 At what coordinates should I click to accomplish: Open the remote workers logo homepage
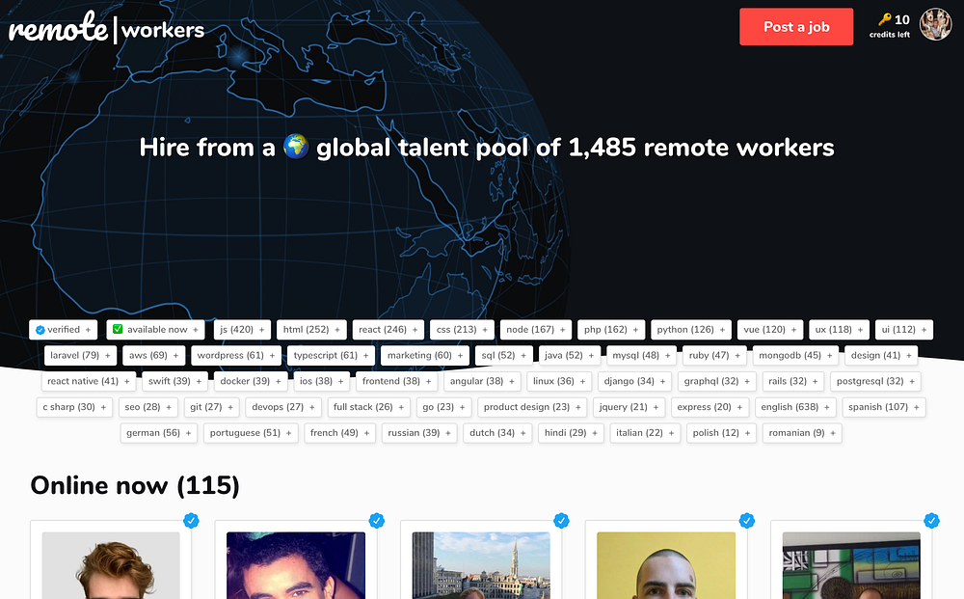coord(106,28)
